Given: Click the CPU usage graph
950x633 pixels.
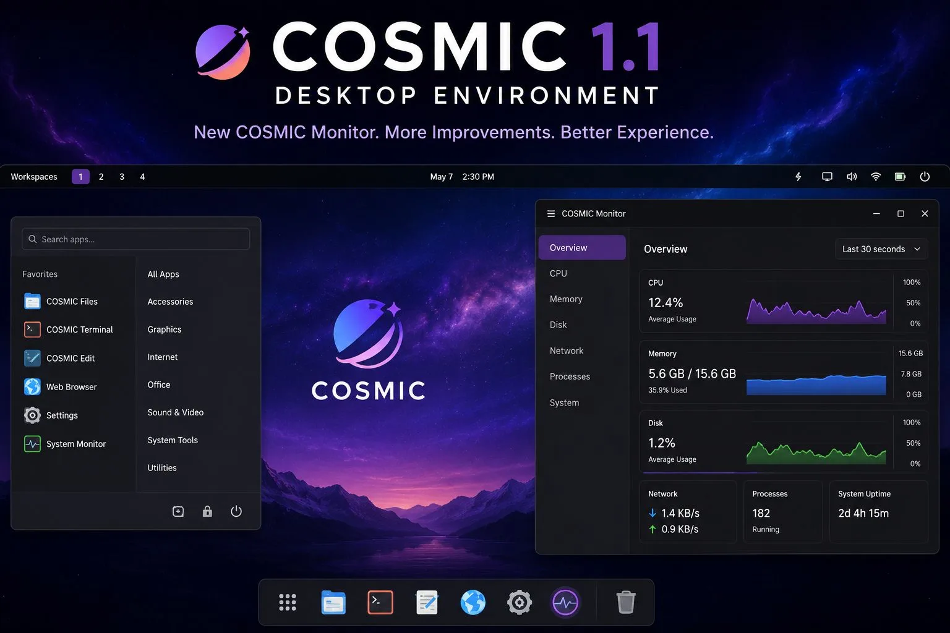Looking at the screenshot, I should [816, 311].
